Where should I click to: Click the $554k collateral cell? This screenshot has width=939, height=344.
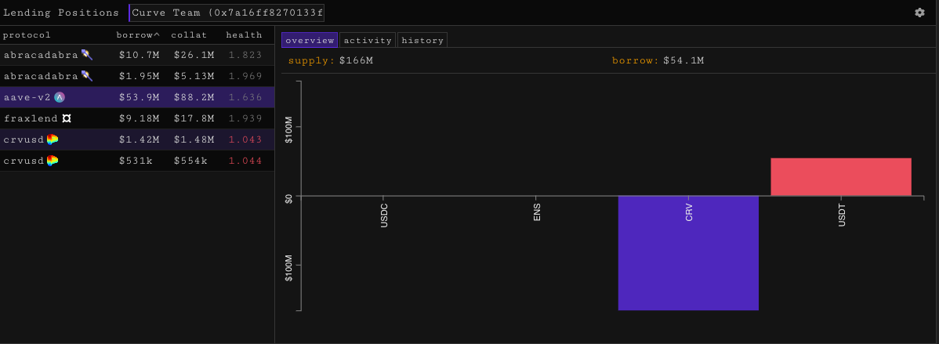click(x=191, y=161)
